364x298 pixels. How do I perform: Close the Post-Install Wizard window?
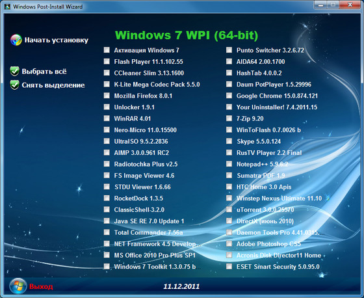(350, 5)
